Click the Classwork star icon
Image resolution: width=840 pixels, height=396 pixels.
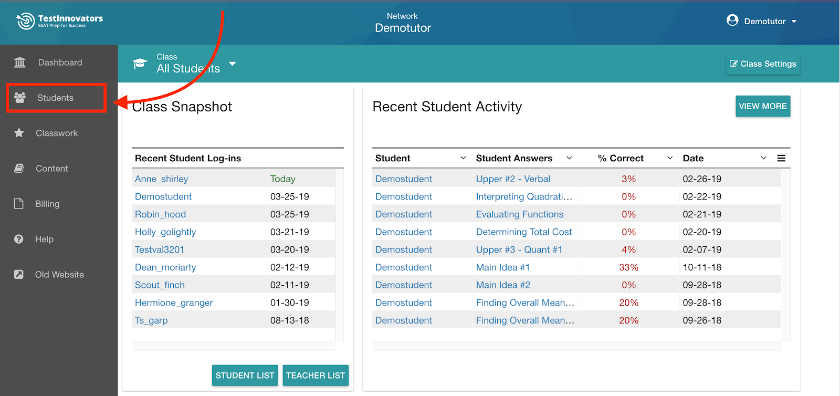tap(19, 133)
